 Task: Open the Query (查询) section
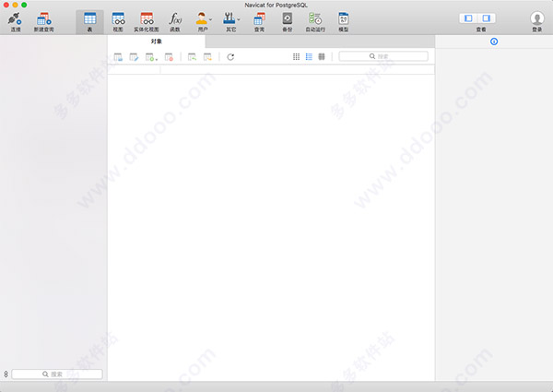pos(260,22)
